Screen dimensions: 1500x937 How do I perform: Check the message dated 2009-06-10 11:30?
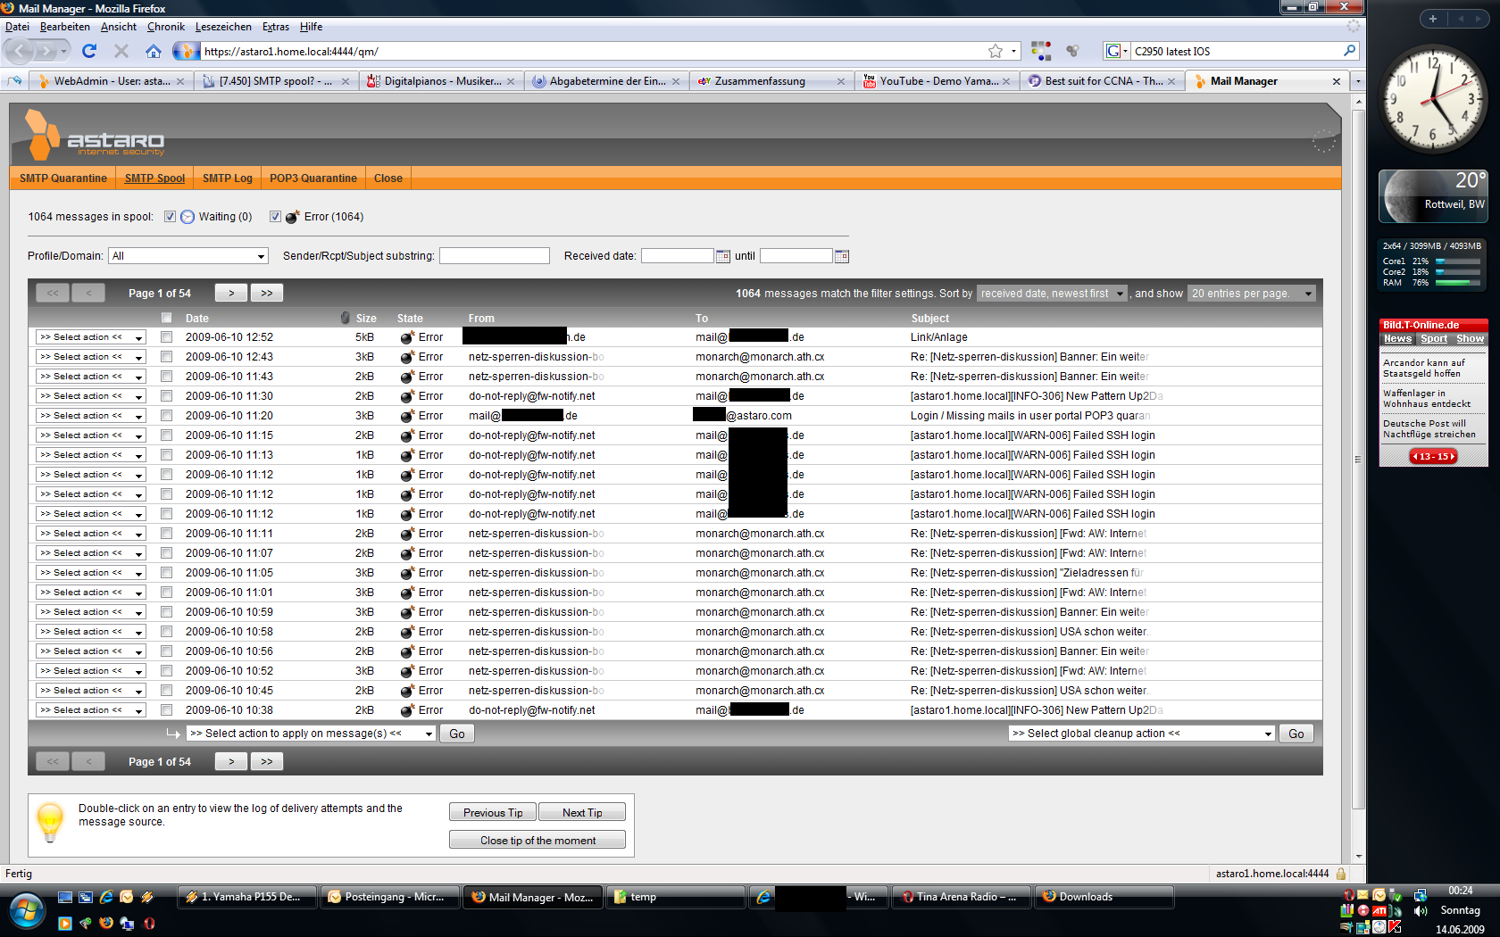(166, 396)
